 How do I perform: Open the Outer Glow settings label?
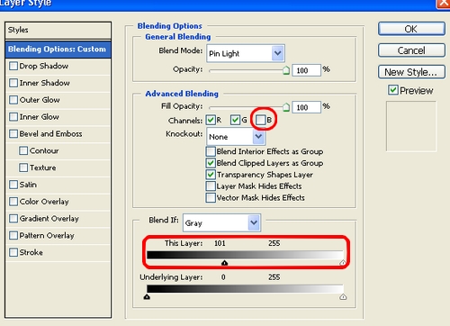(x=40, y=100)
